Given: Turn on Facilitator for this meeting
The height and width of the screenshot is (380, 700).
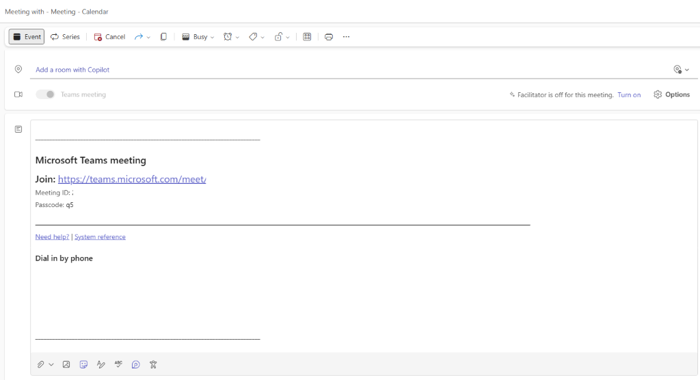Looking at the screenshot, I should [x=629, y=95].
